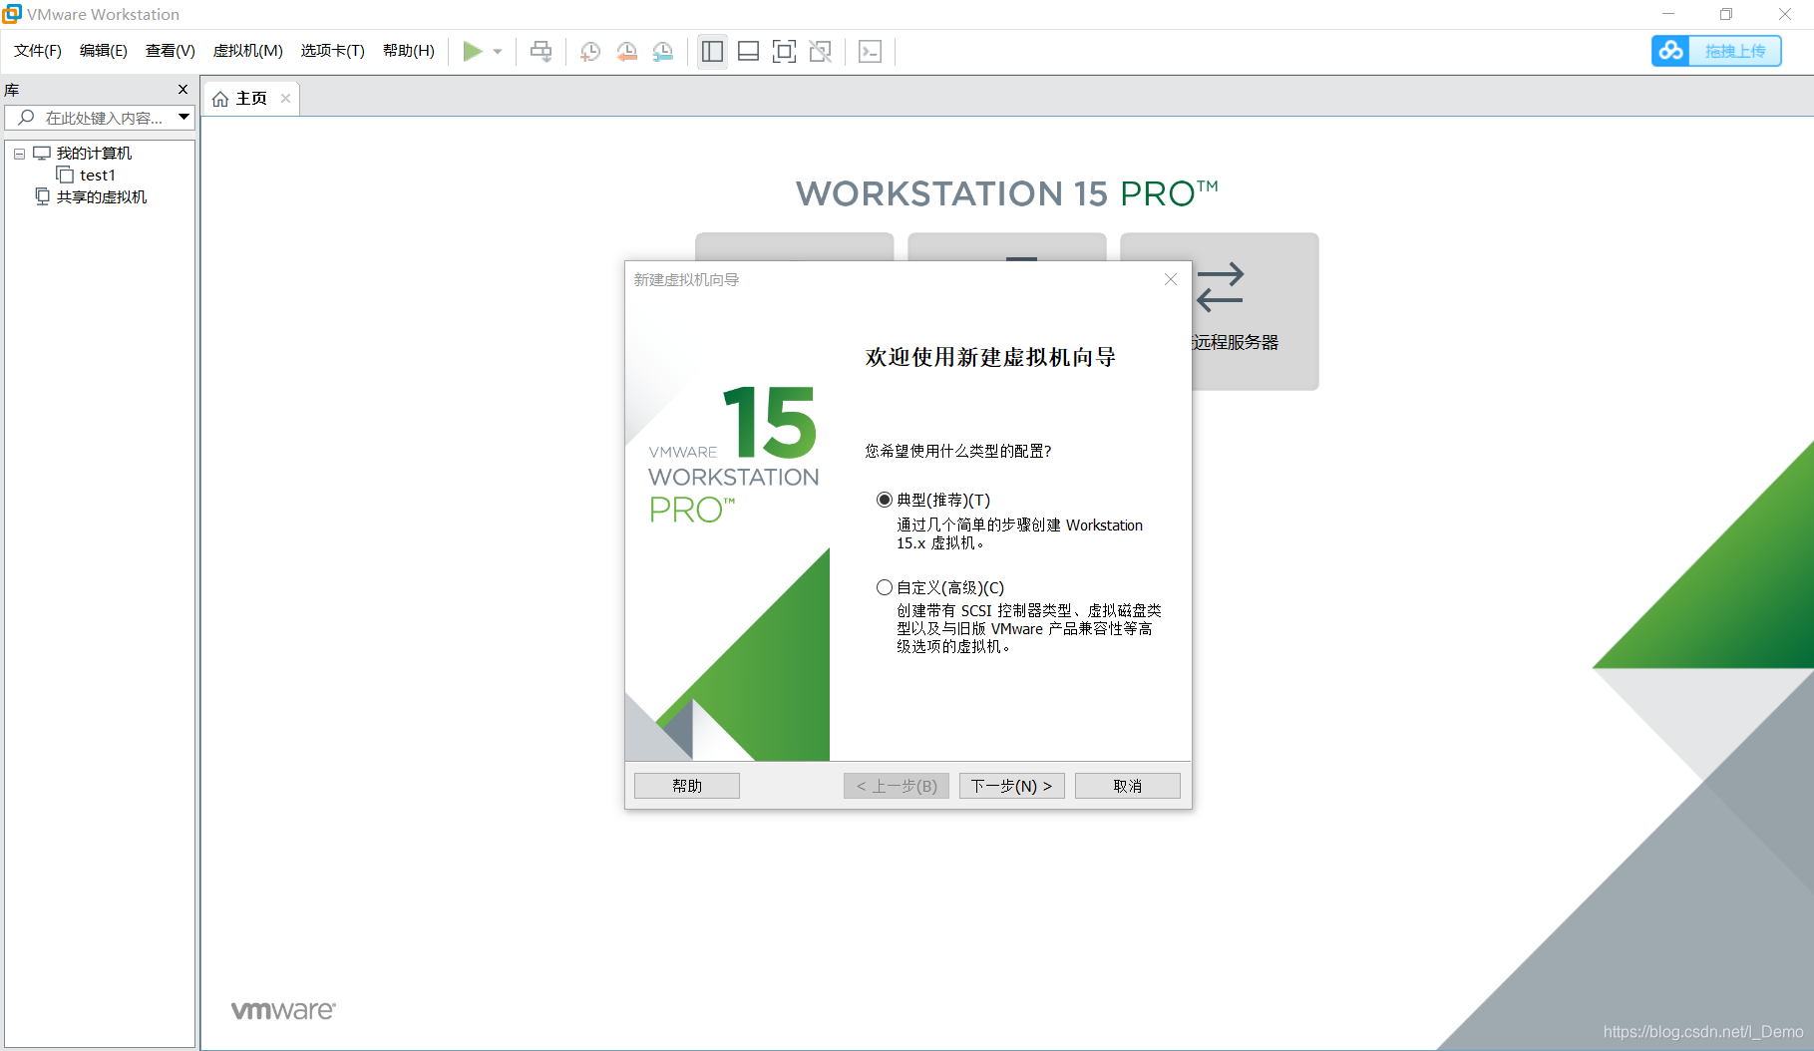Select 共享的虚拟机 tree item

pyautogui.click(x=102, y=197)
